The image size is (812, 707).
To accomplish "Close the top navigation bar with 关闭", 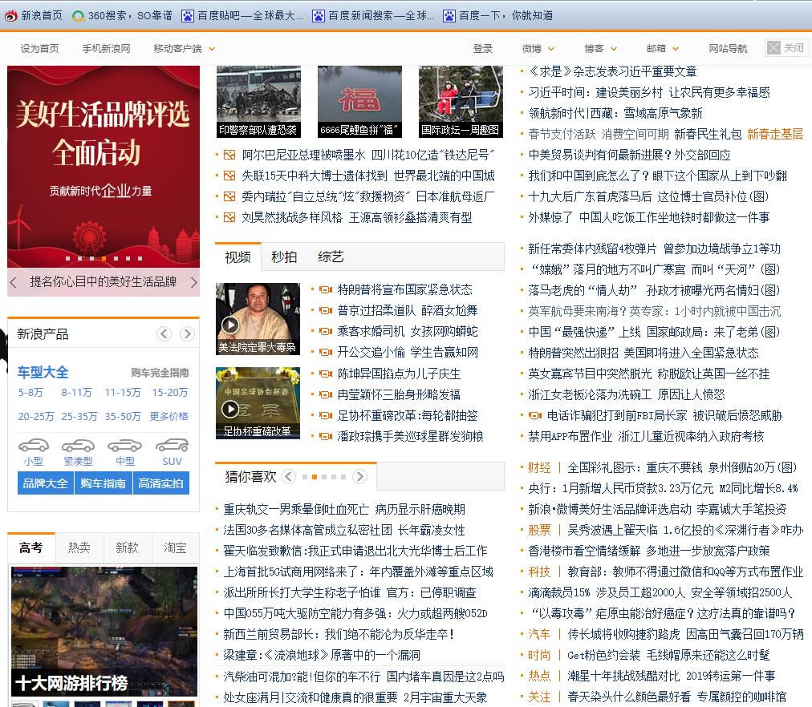I will 786,48.
